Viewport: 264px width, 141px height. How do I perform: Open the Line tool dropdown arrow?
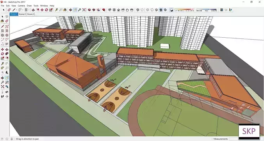tap(16, 10)
